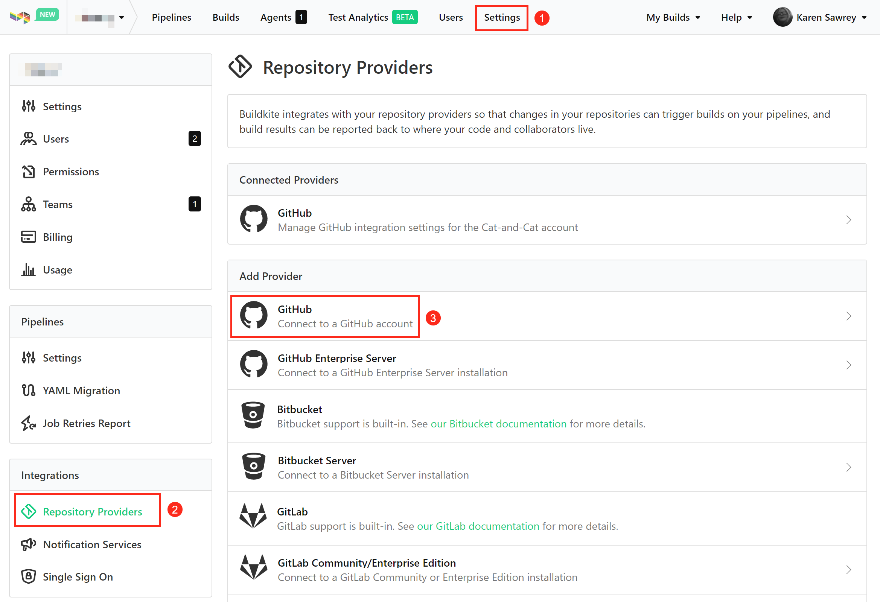Click the Users people icon in the sidebar
880x602 pixels.
28,138
